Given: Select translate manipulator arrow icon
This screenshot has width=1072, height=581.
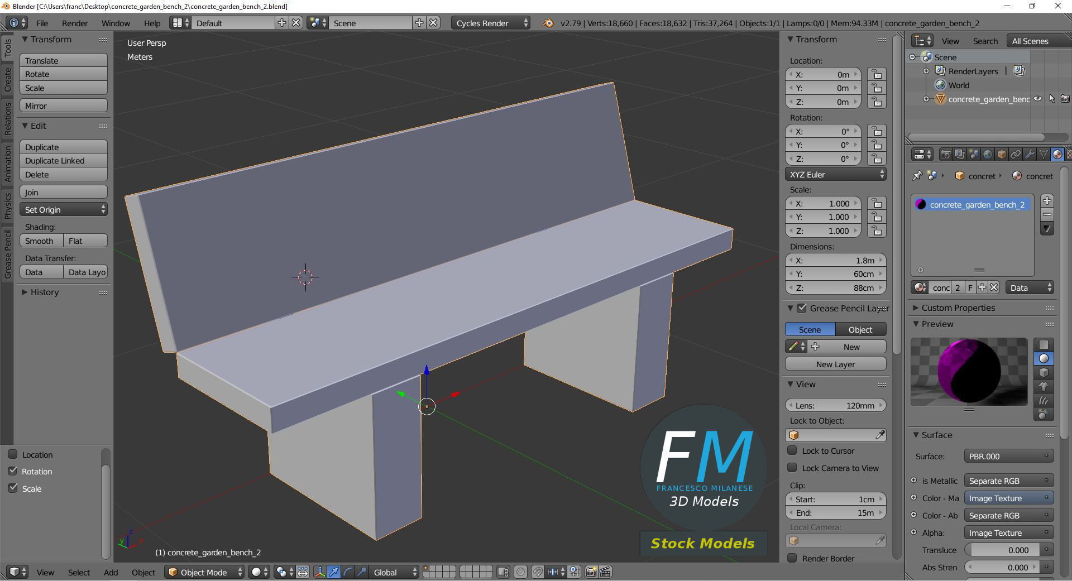Looking at the screenshot, I should (334, 572).
